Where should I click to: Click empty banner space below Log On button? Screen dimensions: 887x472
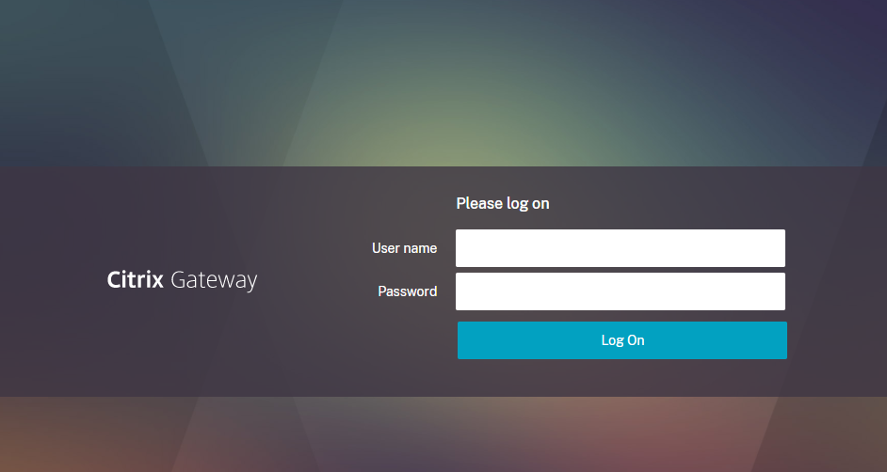pos(622,378)
